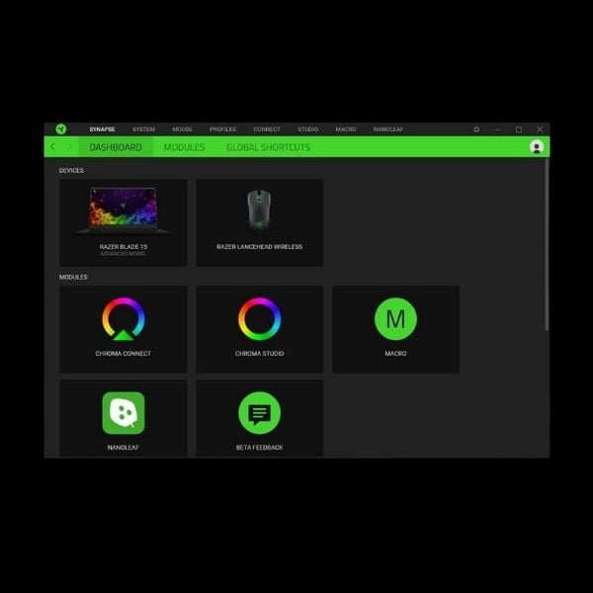Image resolution: width=593 pixels, height=593 pixels.
Task: Click the vertical scrollbar on the right
Action: coord(547,247)
